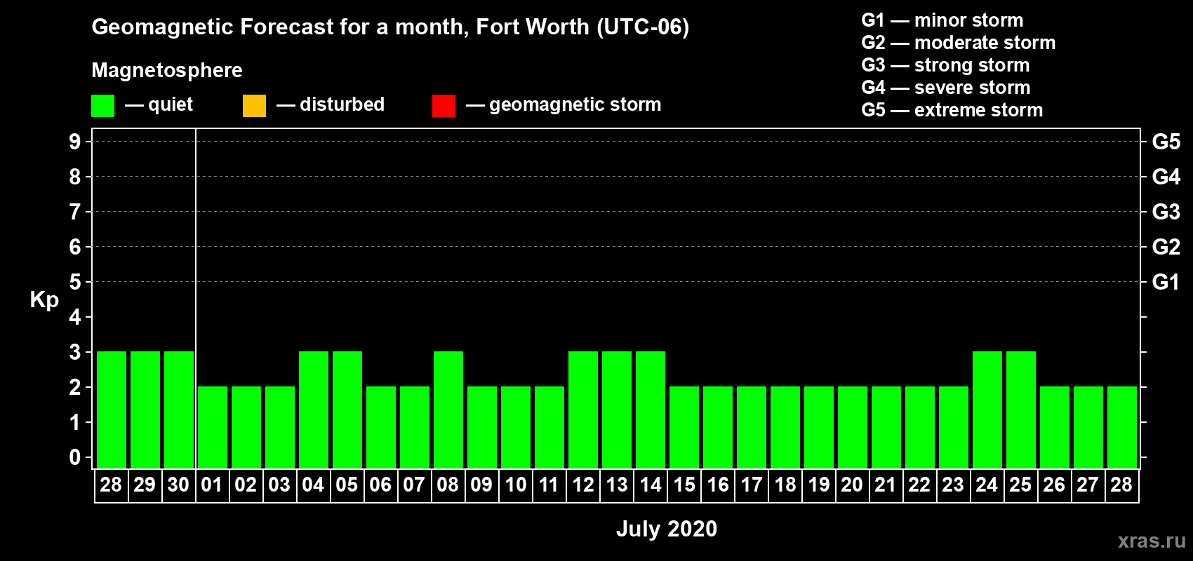Click 'G5 — extreme storm' legend line
The image size is (1193, 561).
pos(952,110)
